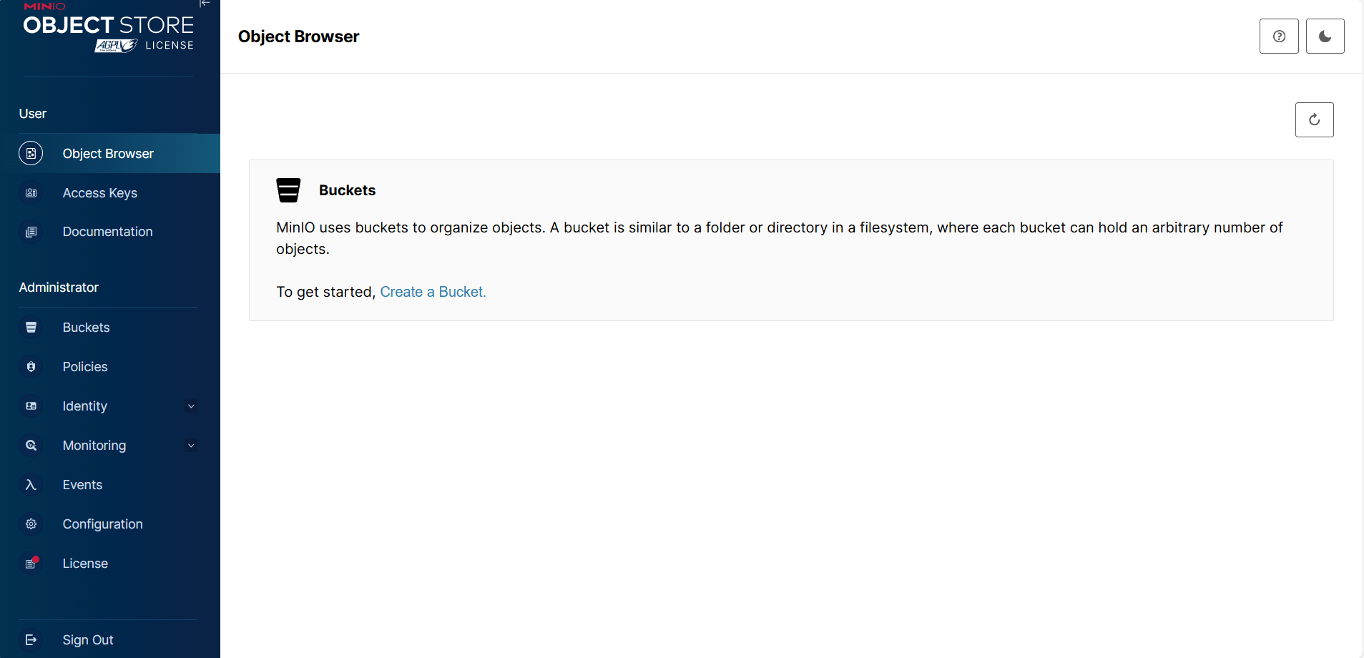This screenshot has width=1364, height=658.
Task: Click the License icon with red dot
Action: pos(31,564)
